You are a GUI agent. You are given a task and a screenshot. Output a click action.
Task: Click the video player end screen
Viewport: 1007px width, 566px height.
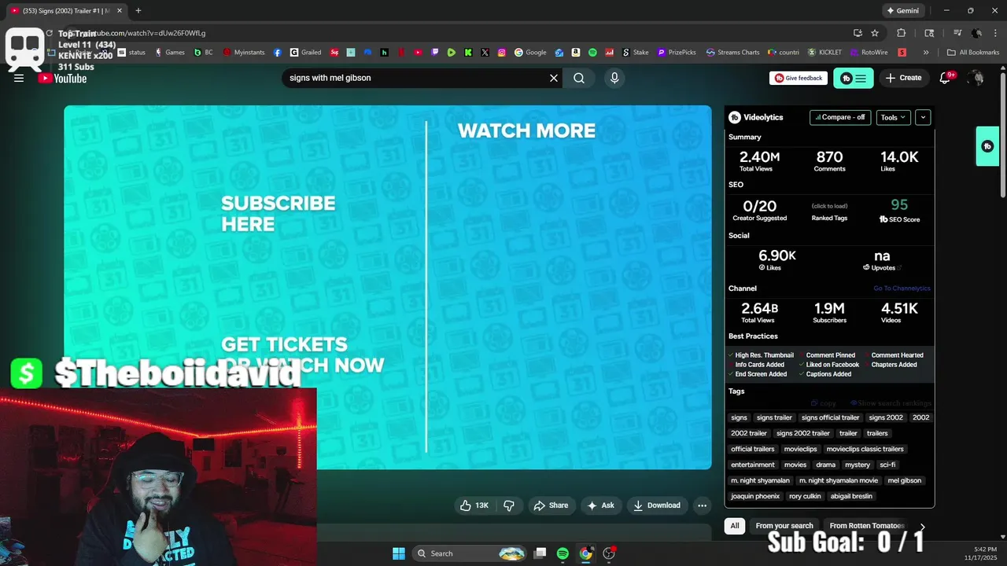388,287
